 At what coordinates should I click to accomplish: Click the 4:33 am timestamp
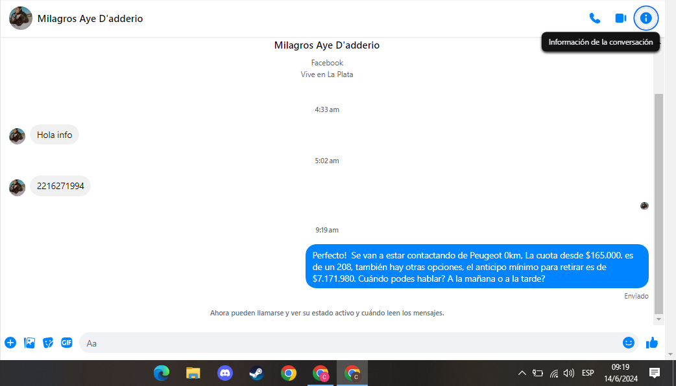pos(327,109)
